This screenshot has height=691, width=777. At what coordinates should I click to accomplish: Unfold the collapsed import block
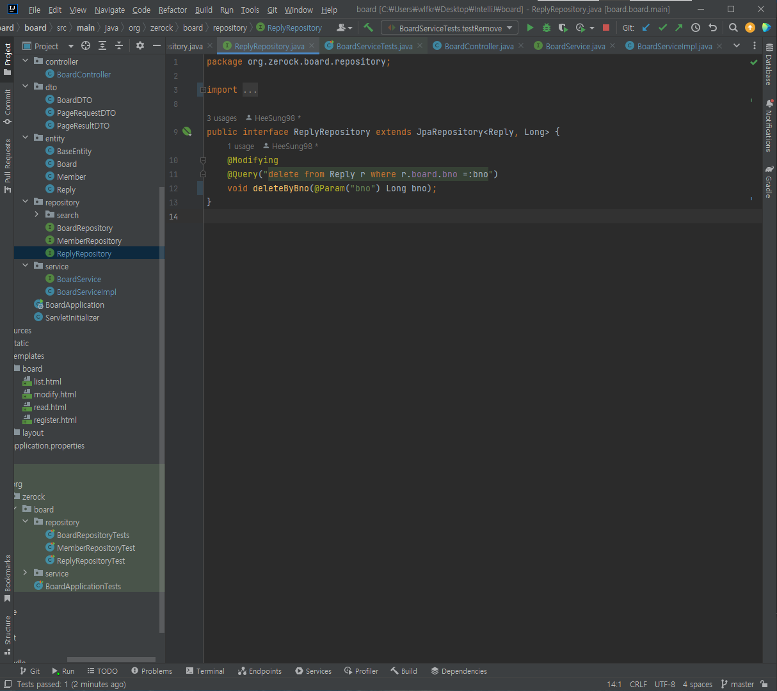tap(202, 90)
